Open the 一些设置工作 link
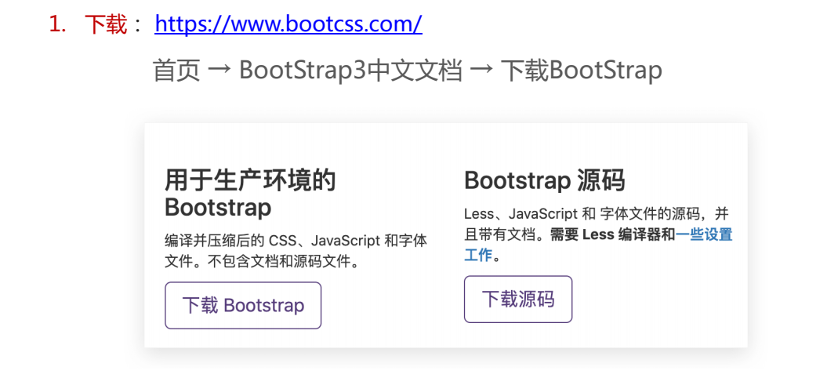The image size is (838, 374). coord(703,235)
